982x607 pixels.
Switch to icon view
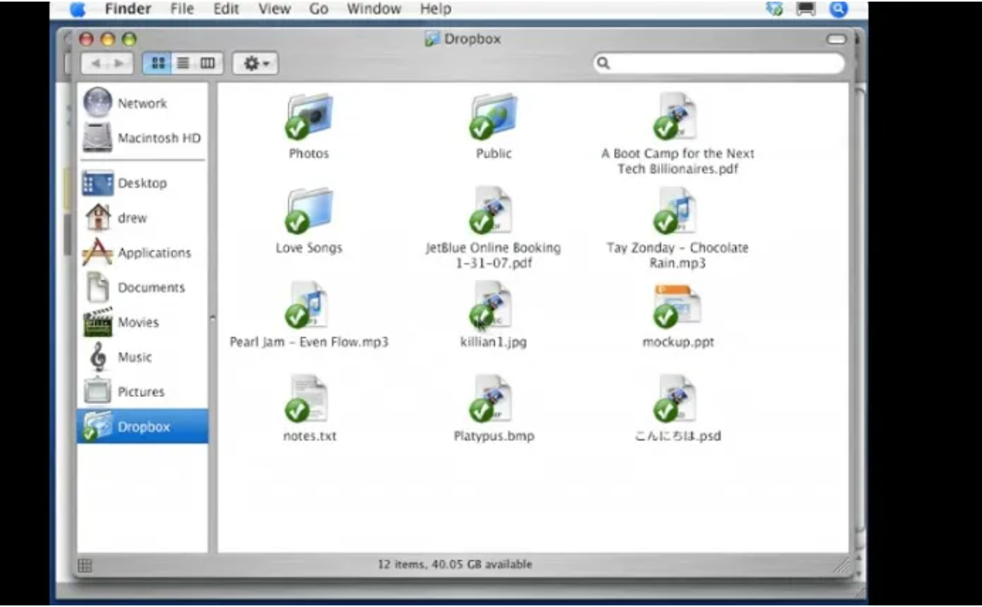[157, 63]
